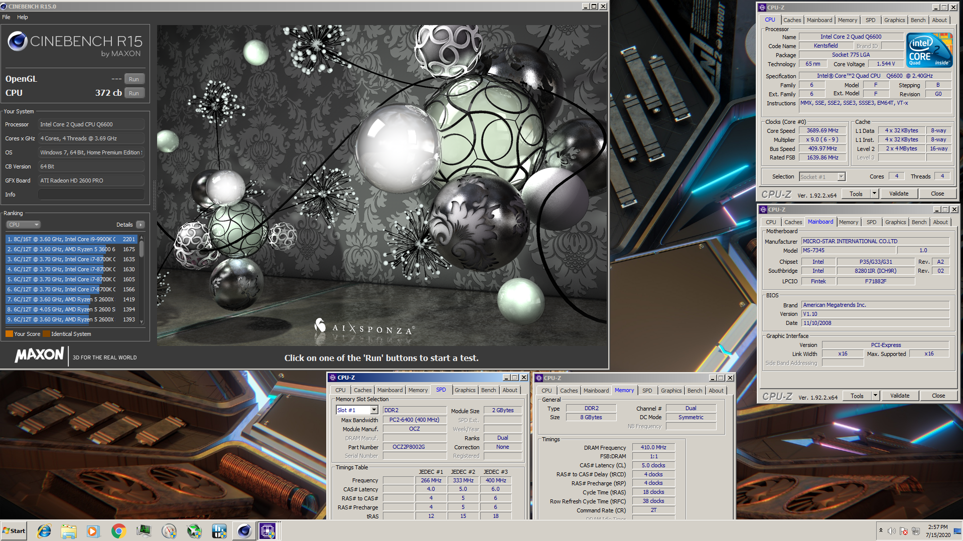This screenshot has width=963, height=541.
Task: Open Tools dropdown arrow in CPU tab window
Action: point(874,194)
